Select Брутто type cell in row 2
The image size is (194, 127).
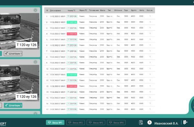[x=109, y=22]
